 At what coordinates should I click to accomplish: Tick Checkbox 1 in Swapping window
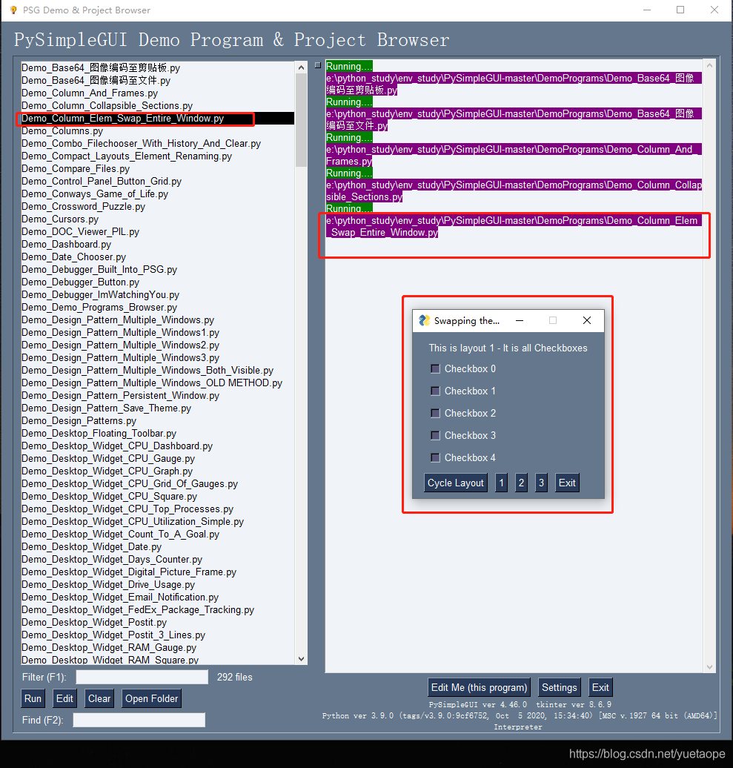(435, 391)
